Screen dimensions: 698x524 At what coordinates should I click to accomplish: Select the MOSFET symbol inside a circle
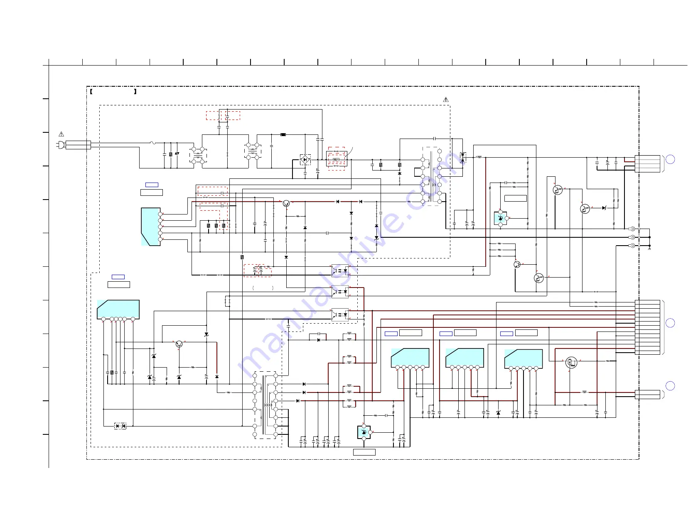click(571, 362)
